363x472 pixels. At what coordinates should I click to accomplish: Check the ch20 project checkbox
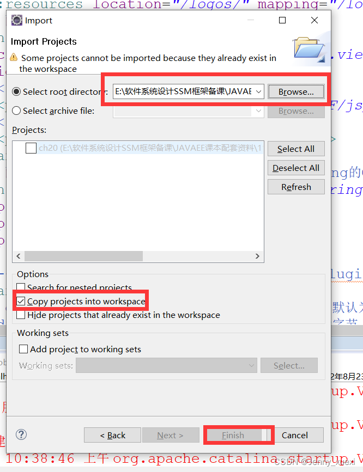tap(31, 148)
